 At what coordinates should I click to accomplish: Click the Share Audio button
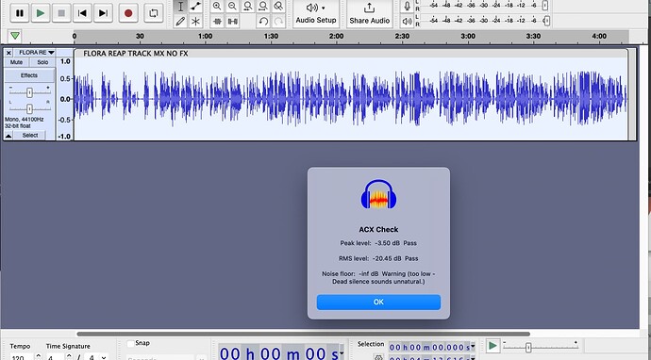tap(369, 13)
